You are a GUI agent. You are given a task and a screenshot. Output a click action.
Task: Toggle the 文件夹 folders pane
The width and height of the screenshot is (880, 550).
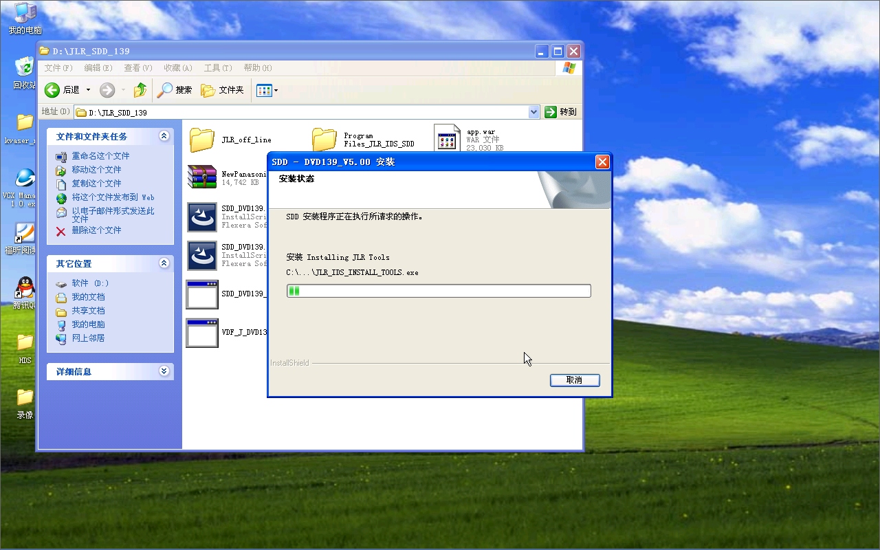[222, 90]
